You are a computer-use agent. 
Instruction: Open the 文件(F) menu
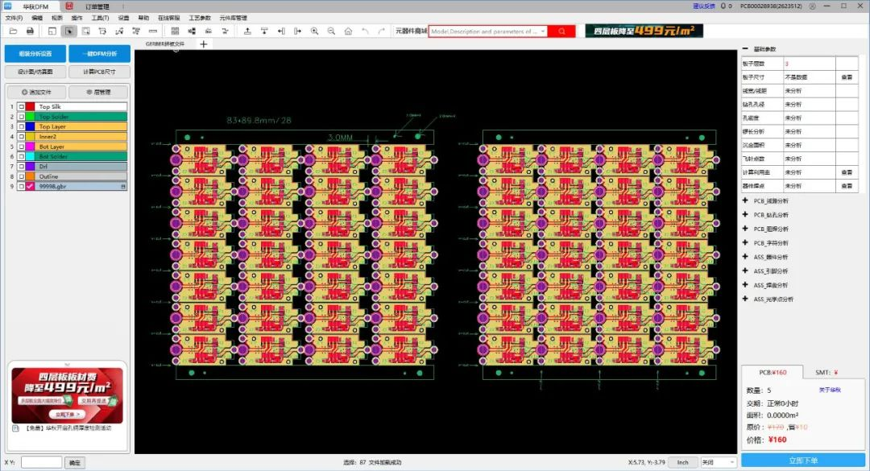14,18
